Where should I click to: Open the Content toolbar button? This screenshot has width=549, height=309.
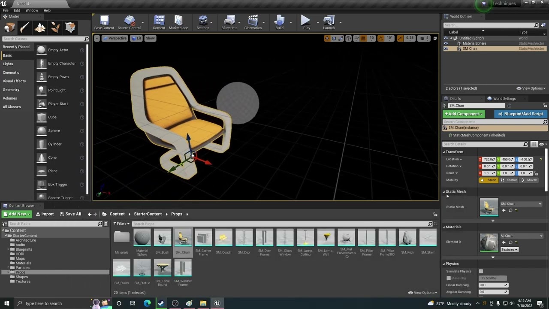159,23
